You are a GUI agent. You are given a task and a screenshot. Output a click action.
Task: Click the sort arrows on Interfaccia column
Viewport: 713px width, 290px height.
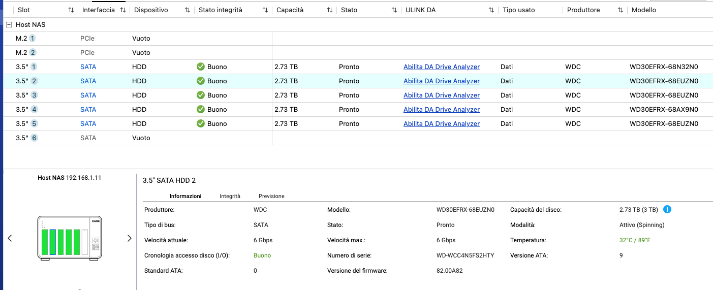[x=122, y=10]
